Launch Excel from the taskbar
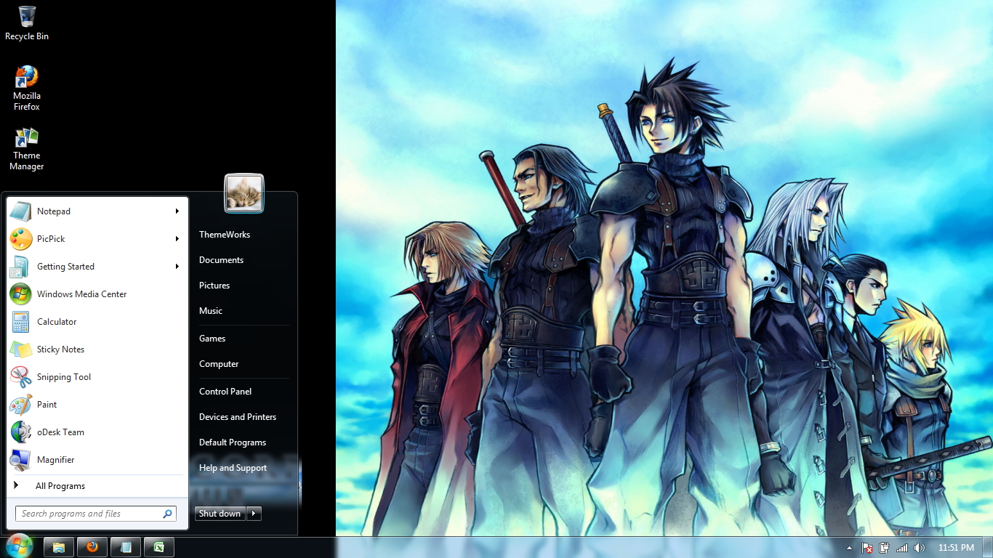993x558 pixels. [158, 546]
